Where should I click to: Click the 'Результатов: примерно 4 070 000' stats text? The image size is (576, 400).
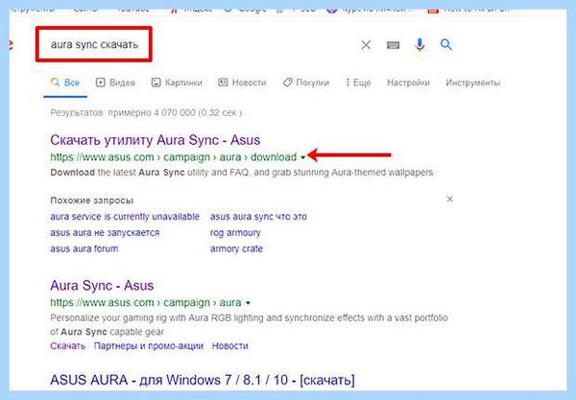point(146,112)
